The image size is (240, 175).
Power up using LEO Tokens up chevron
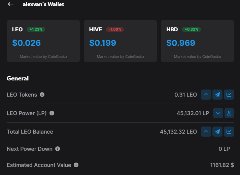tap(206, 95)
